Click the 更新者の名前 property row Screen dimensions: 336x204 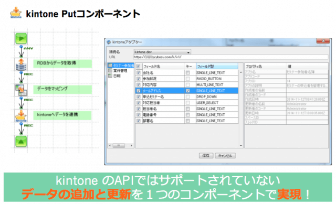coord(286,104)
